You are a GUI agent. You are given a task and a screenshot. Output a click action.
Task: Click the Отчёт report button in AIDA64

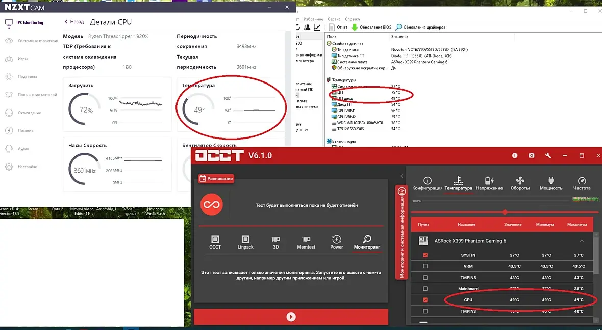tap(338, 27)
